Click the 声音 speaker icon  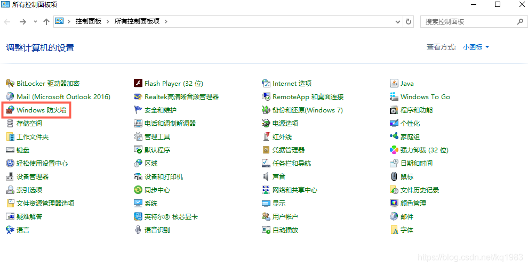click(266, 176)
